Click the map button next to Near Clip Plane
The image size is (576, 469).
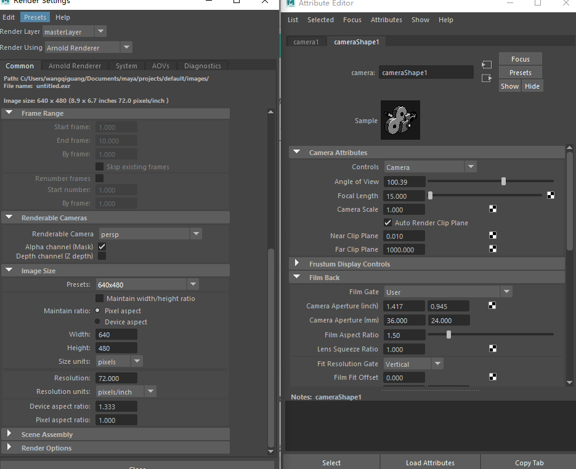[x=493, y=235]
